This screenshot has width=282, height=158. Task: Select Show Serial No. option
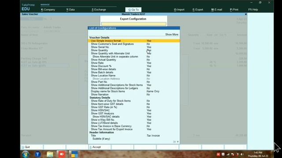point(134,47)
